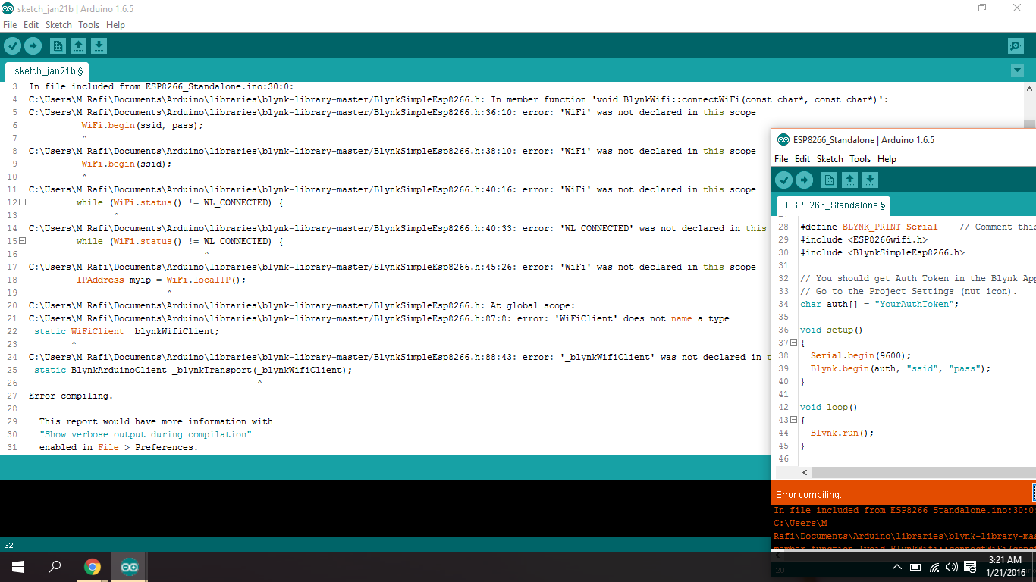The width and height of the screenshot is (1036, 582).
Task: Open Serial Monitor in sketch_jan21b window
Action: (1016, 46)
